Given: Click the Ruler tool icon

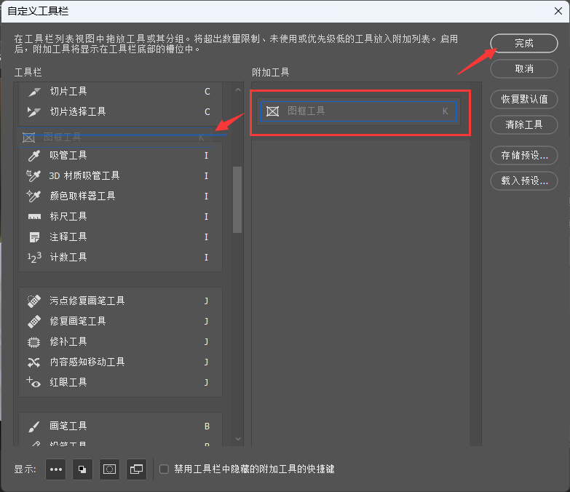Looking at the screenshot, I should (x=34, y=217).
